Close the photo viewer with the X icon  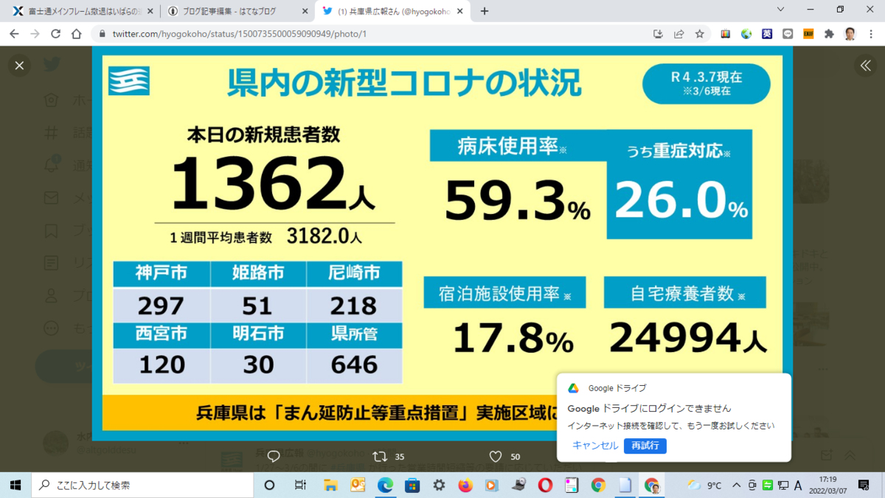point(19,66)
